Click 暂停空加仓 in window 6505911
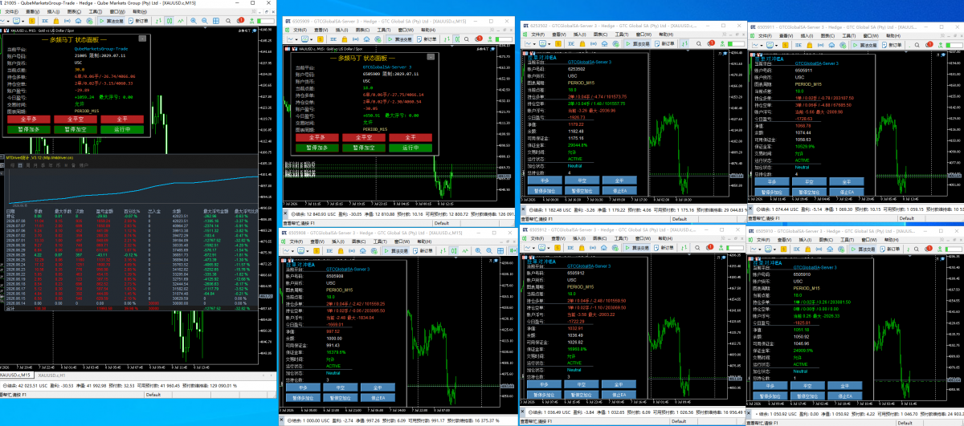This screenshot has width=964, height=426. click(808, 193)
